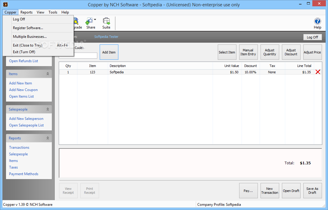Screen dimensions: 328x210
Task: Open Transactions report link
Action: tap(19, 148)
